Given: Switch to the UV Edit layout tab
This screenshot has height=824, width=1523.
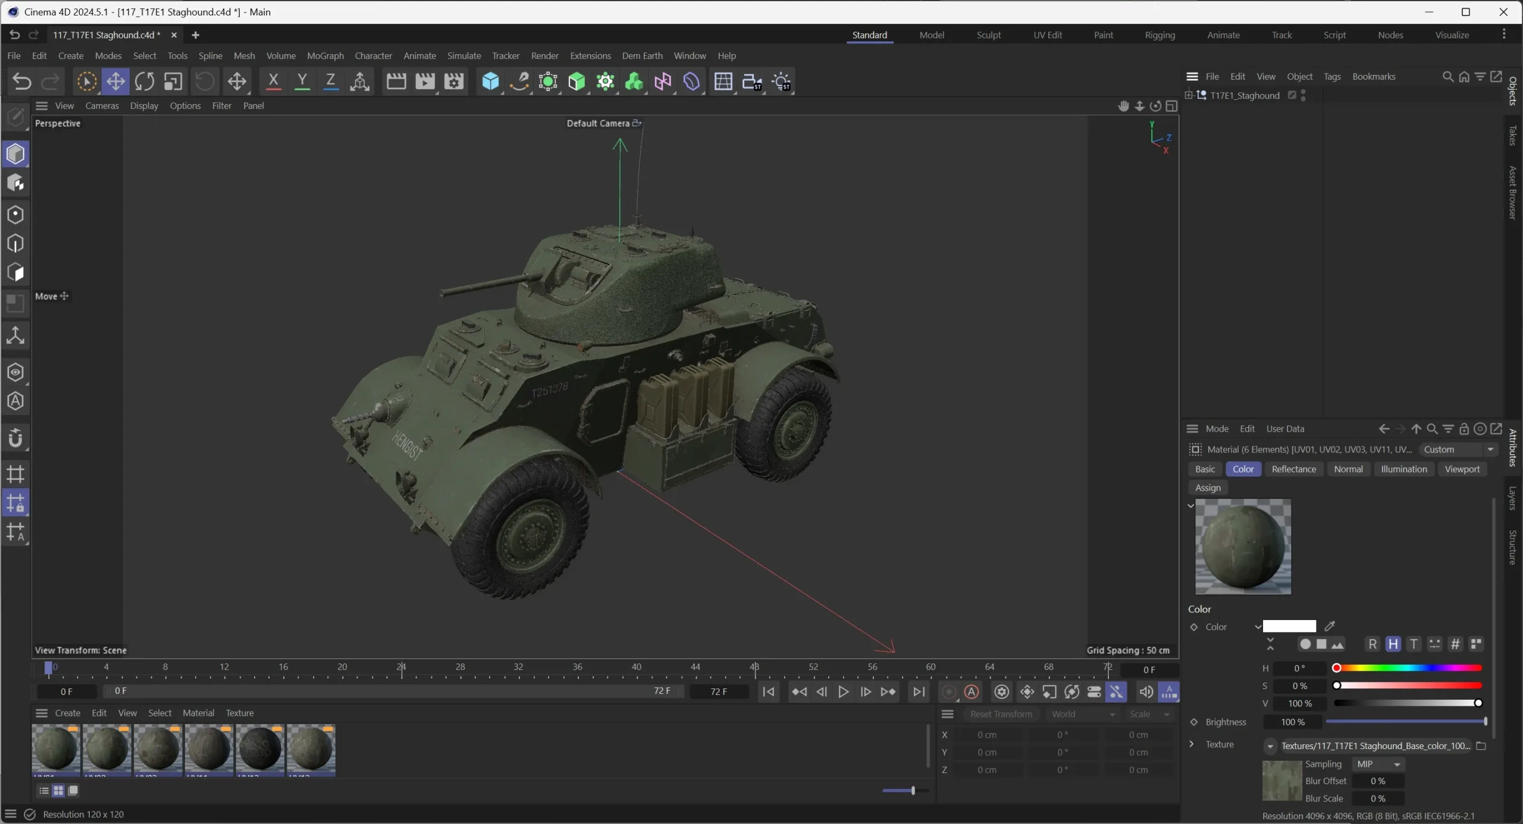Looking at the screenshot, I should (1047, 35).
